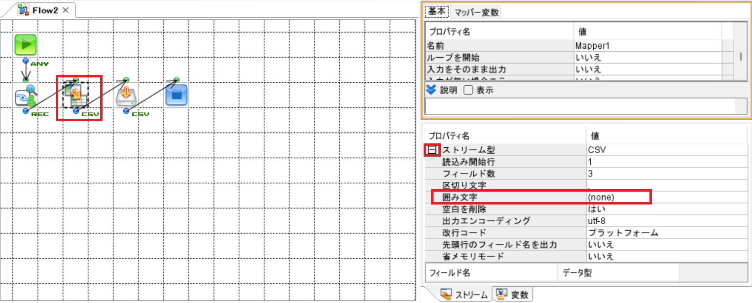The height and width of the screenshot is (303, 752).
Task: Click the データ型 column header
Action: click(x=618, y=272)
